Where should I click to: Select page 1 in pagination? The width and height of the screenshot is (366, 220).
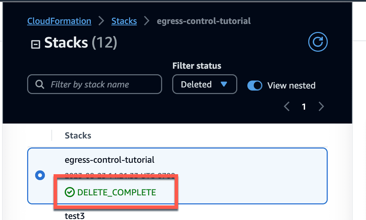coord(304,107)
